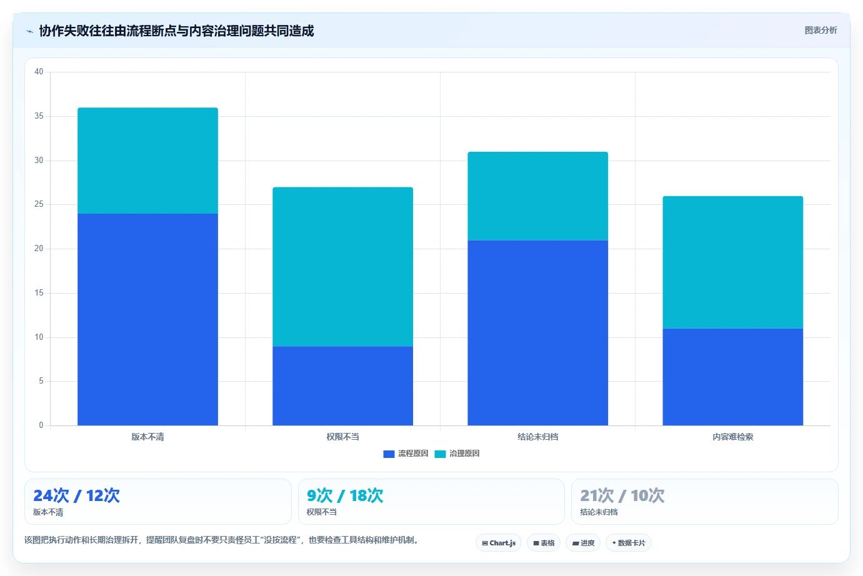The image size is (863, 576).
Task: Click the blue 结论未归档 bar segment
Action: pos(537,333)
